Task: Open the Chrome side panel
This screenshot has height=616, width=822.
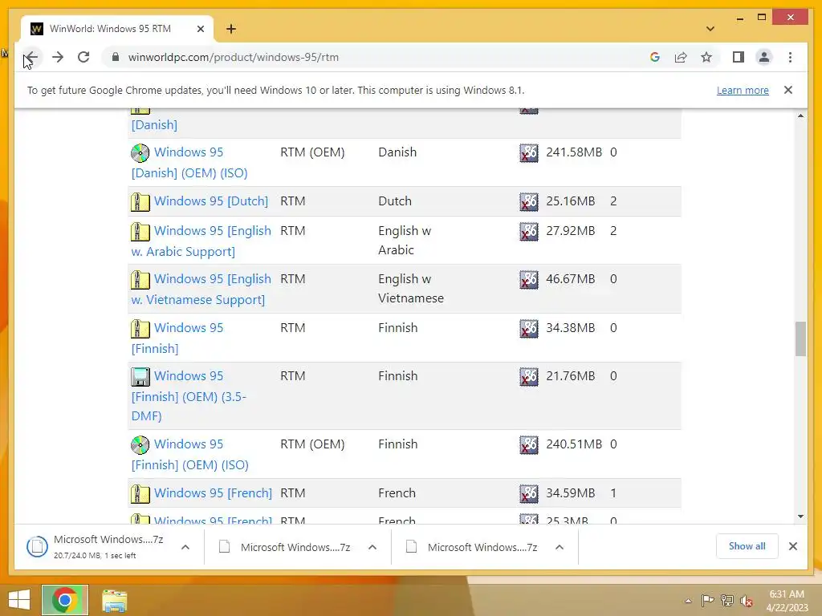Action: [739, 57]
